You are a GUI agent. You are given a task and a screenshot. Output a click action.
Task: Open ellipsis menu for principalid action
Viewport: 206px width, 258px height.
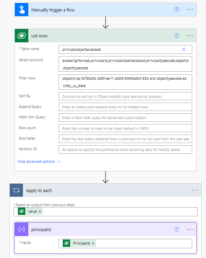[190, 229]
